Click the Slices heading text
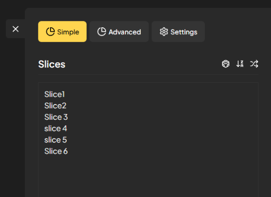The width and height of the screenshot is (271, 197). tap(52, 64)
